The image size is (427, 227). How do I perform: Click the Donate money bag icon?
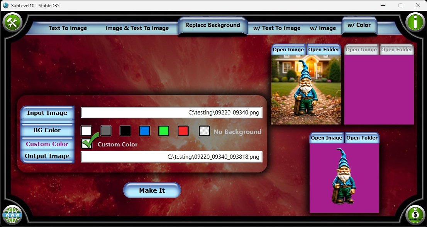coord(415,215)
